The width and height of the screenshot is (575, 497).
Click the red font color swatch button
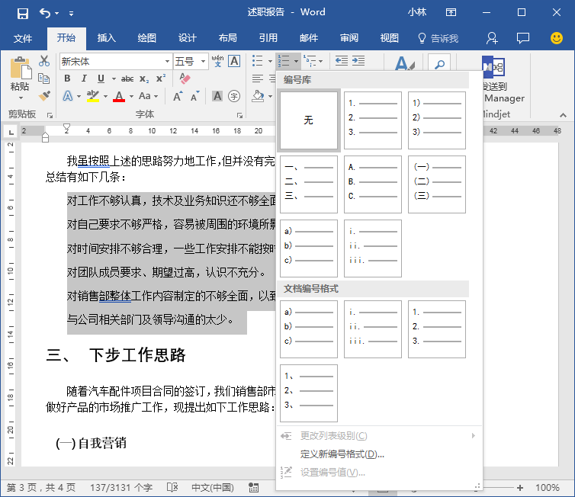click(119, 97)
